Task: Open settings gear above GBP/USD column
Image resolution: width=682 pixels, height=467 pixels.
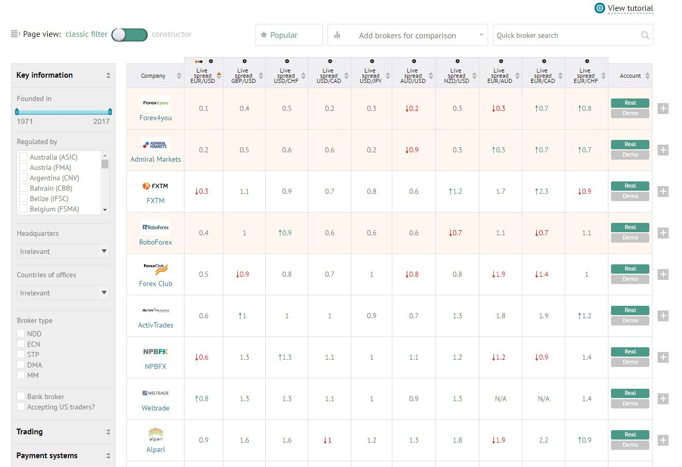Action: pos(244,61)
